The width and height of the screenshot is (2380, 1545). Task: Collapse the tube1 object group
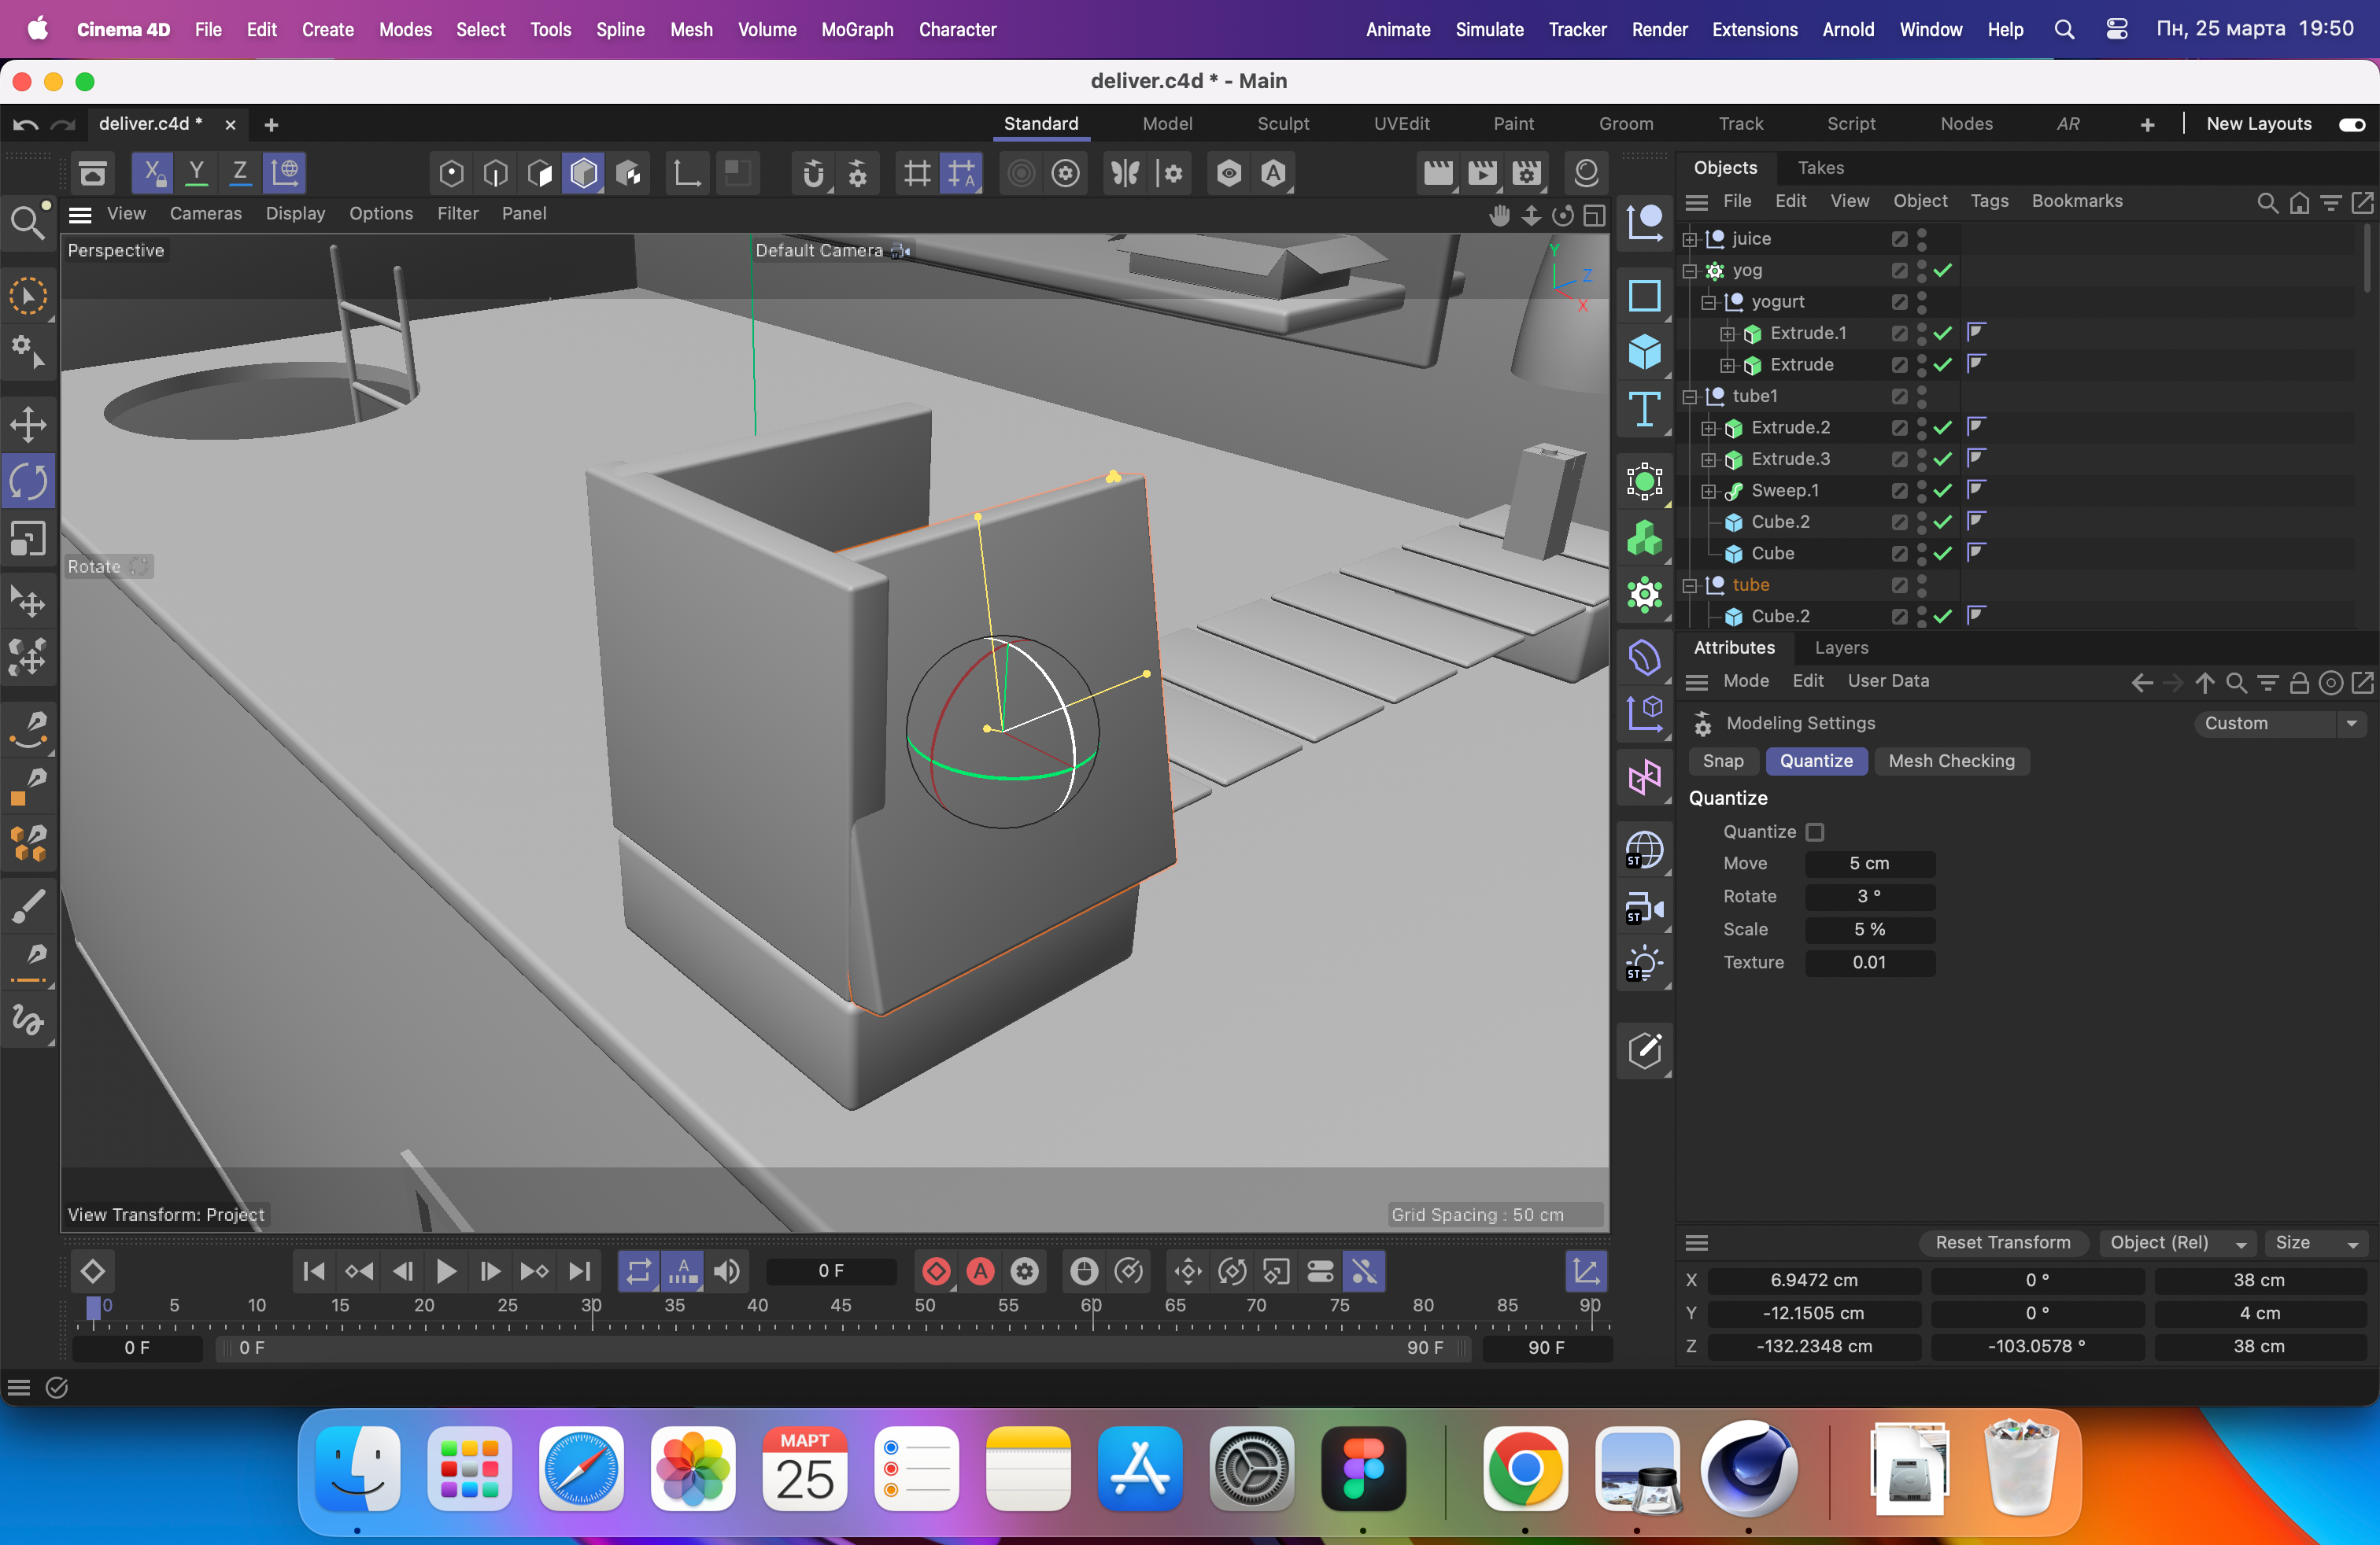[1690, 396]
